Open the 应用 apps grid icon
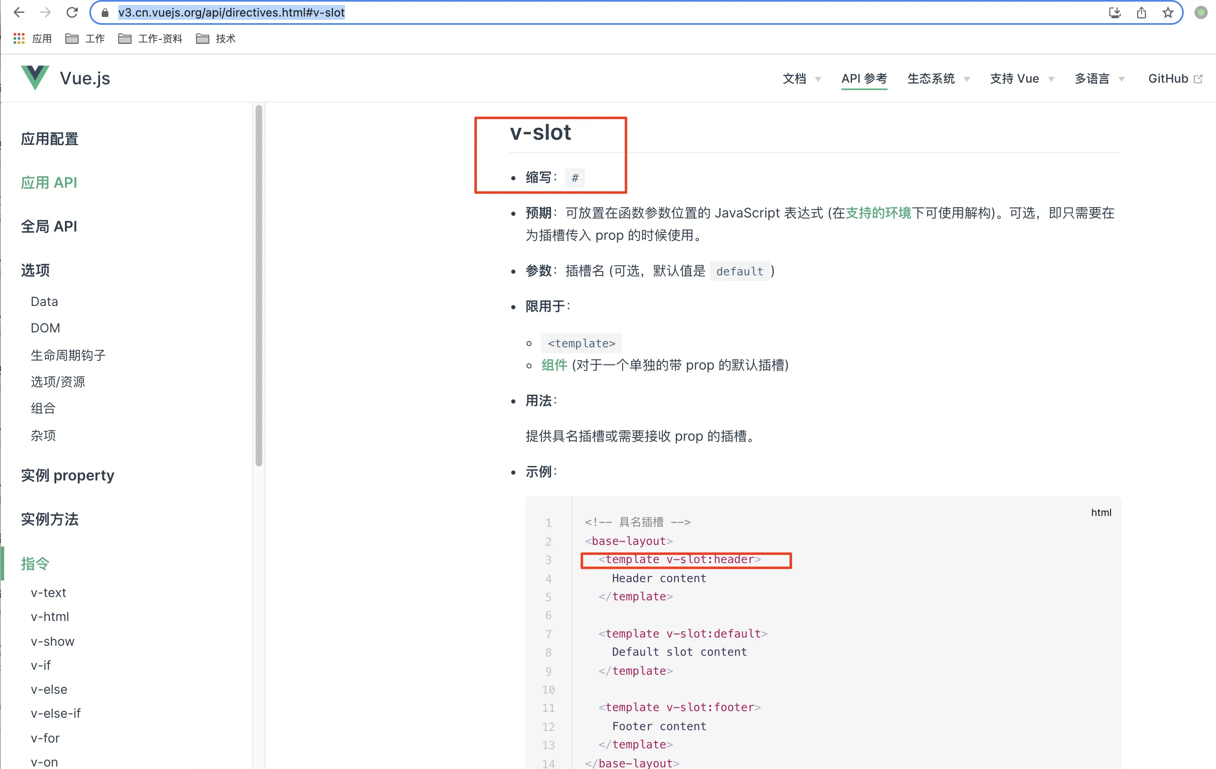 pos(19,38)
